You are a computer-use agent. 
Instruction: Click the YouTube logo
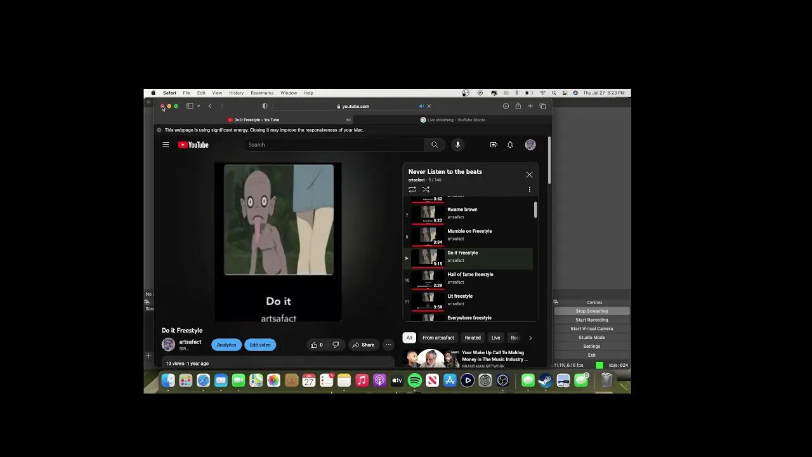pos(193,145)
